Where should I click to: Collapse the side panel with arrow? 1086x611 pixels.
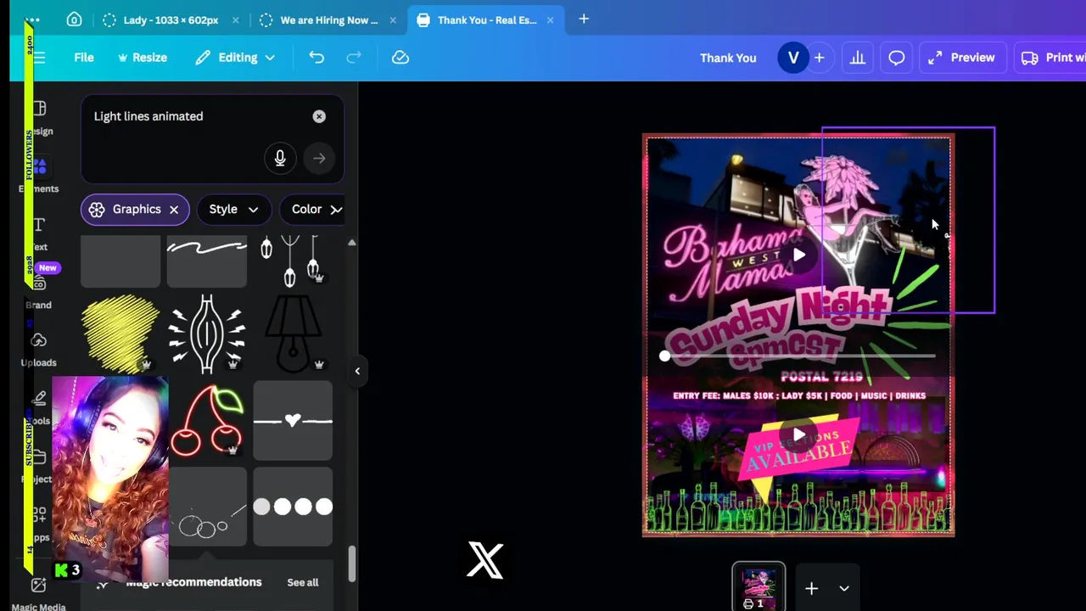[357, 371]
